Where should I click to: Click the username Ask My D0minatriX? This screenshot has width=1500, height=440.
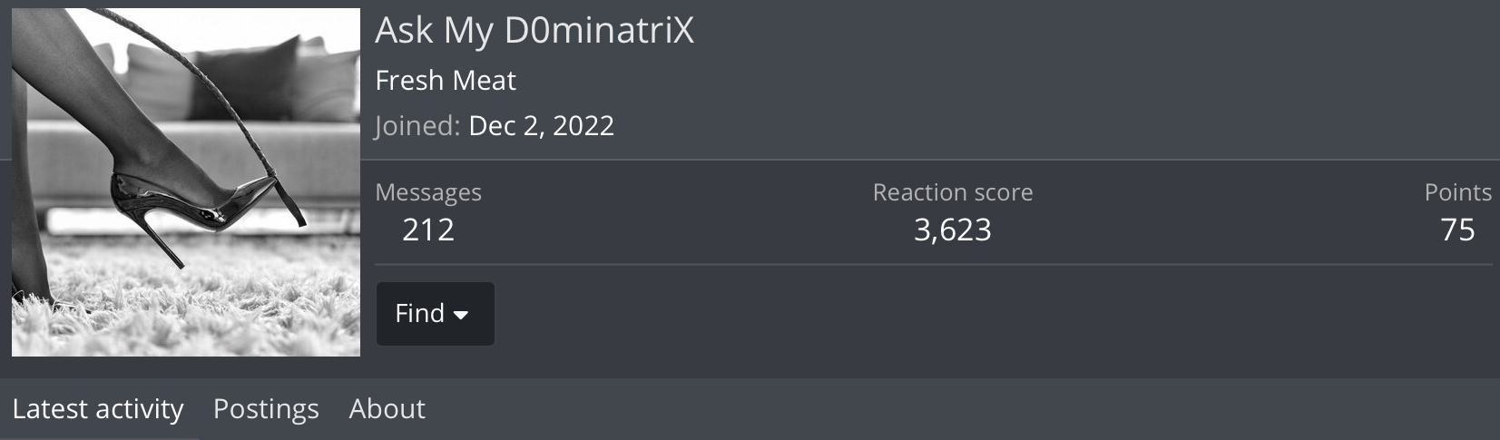pos(534,31)
